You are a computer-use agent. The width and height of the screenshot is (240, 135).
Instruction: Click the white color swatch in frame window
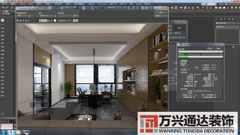pos(55,21)
